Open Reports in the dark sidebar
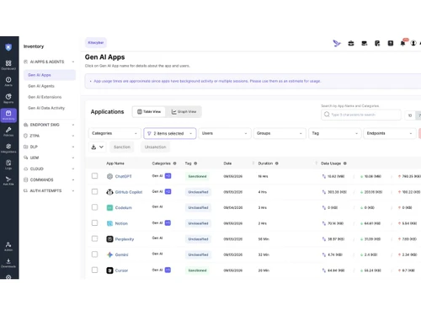The height and width of the screenshot is (316, 421). pos(8,99)
